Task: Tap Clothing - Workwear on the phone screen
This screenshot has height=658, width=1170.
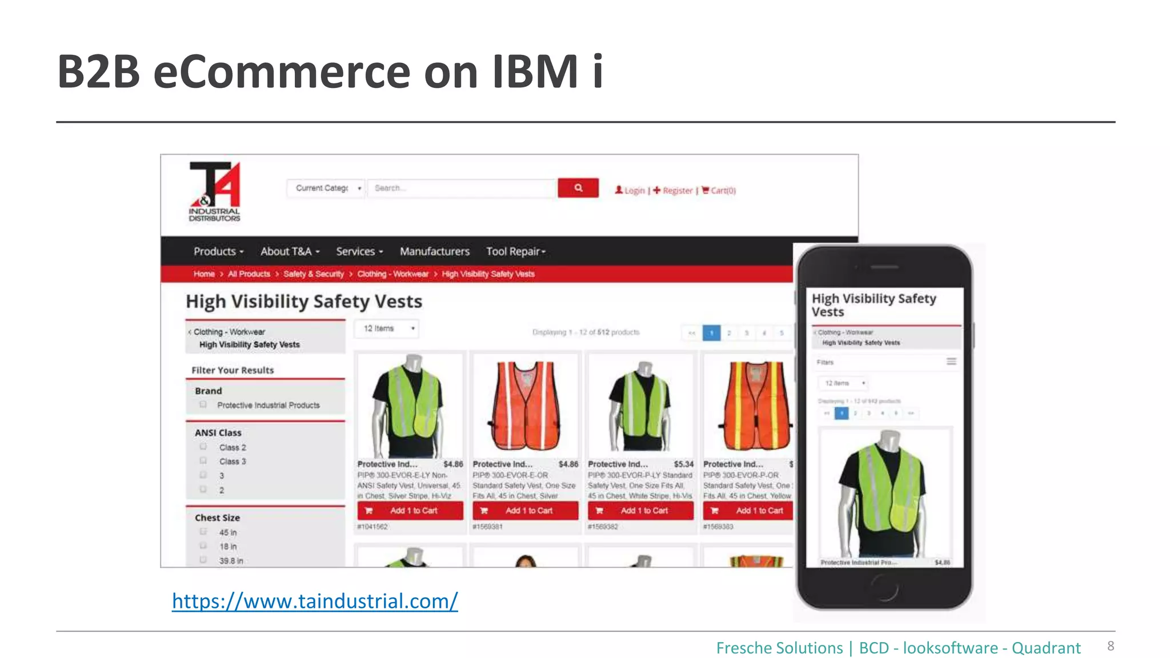Action: 845,332
